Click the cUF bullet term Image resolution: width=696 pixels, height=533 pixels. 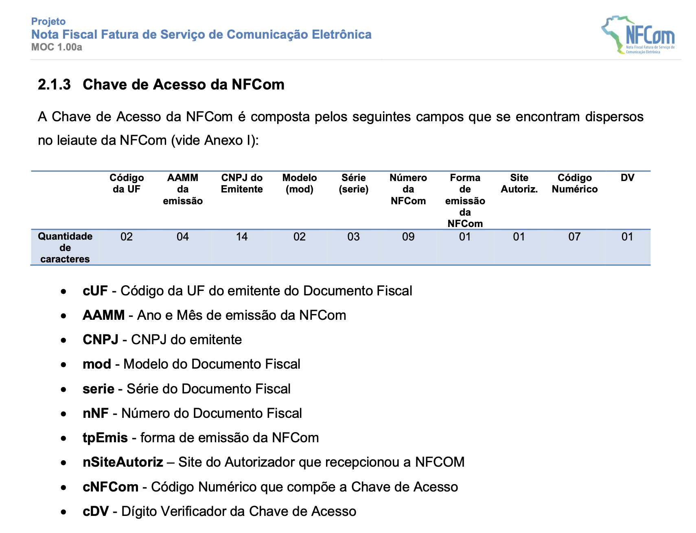click(95, 291)
